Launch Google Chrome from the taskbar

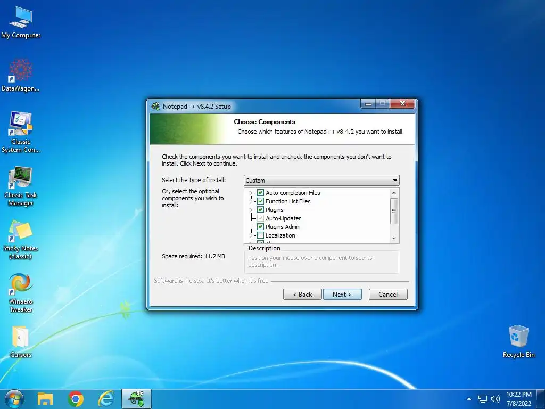click(x=76, y=399)
